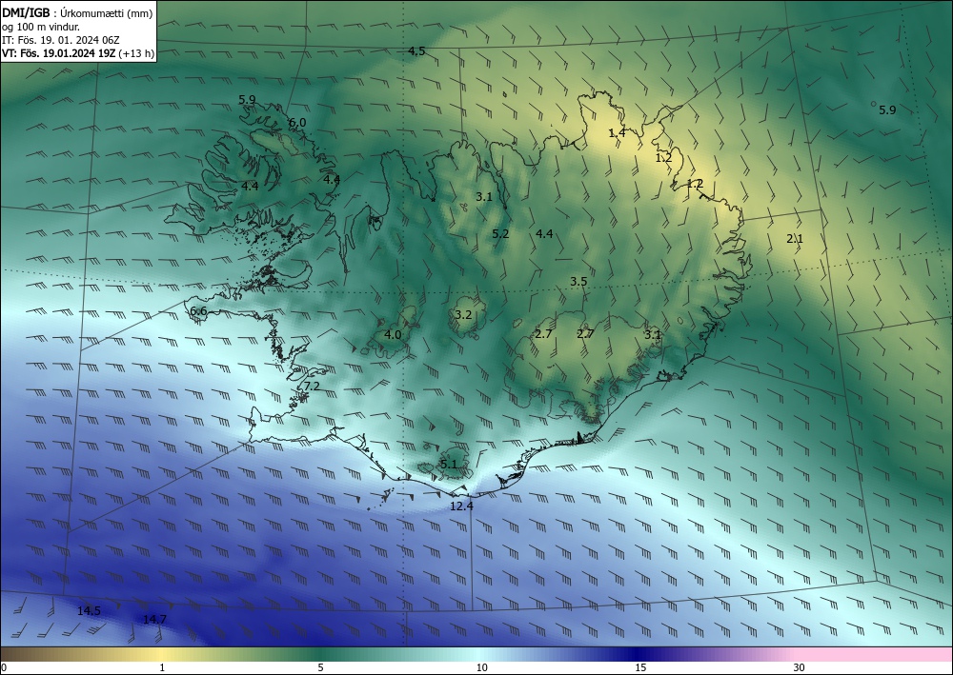
Task: Click the 'og 100 m vindur.' line
Action: [x=41, y=27]
